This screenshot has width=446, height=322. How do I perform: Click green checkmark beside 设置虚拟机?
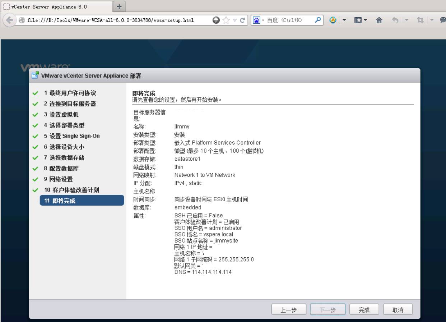[35, 115]
